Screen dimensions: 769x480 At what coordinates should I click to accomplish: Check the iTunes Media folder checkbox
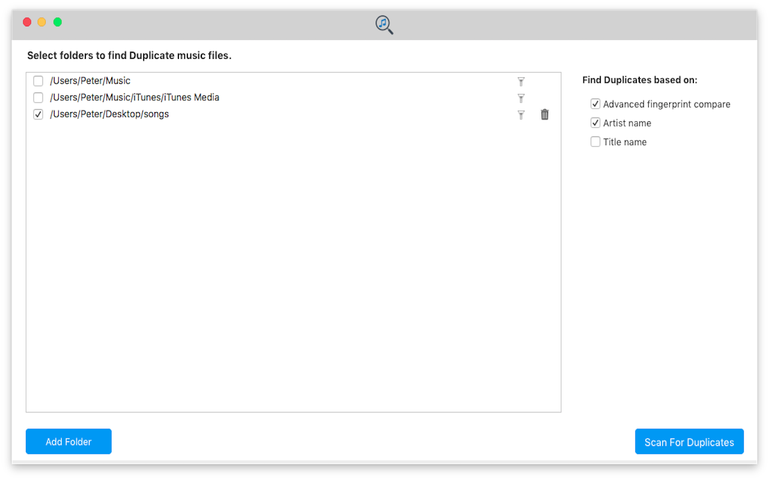[38, 98]
